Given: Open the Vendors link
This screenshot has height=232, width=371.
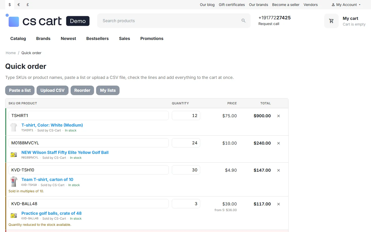Looking at the screenshot, I should click(310, 5).
